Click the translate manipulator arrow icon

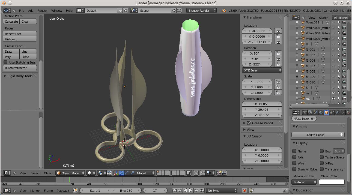tap(121, 173)
